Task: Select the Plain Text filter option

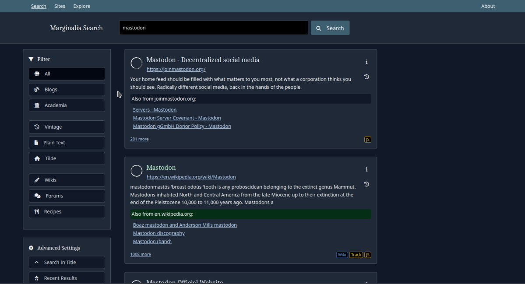Action: click(x=67, y=143)
